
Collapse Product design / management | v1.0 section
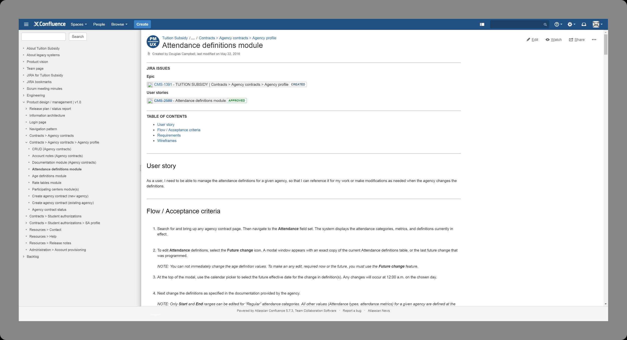click(x=24, y=102)
